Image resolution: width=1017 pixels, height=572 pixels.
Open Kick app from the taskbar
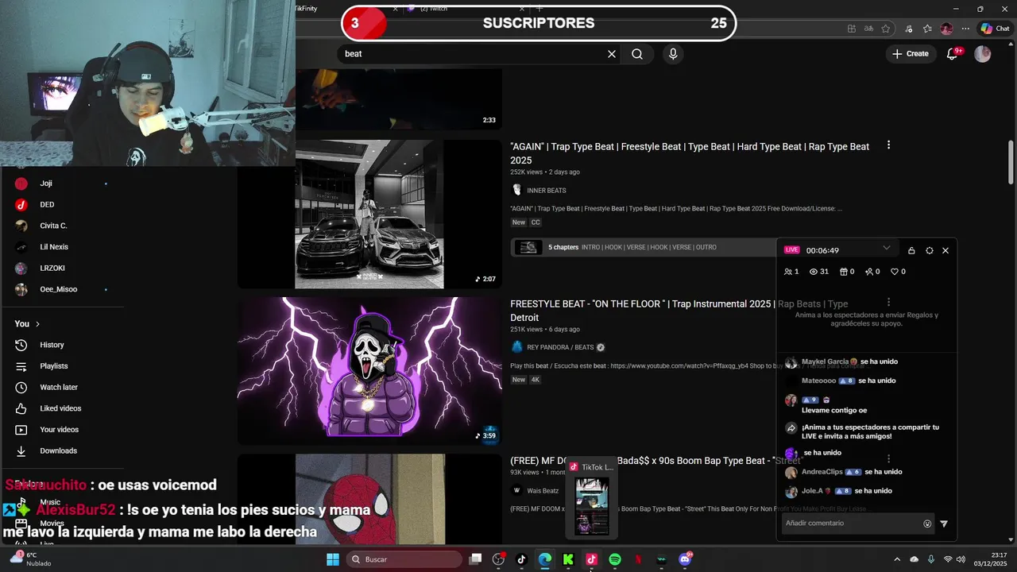click(568, 559)
